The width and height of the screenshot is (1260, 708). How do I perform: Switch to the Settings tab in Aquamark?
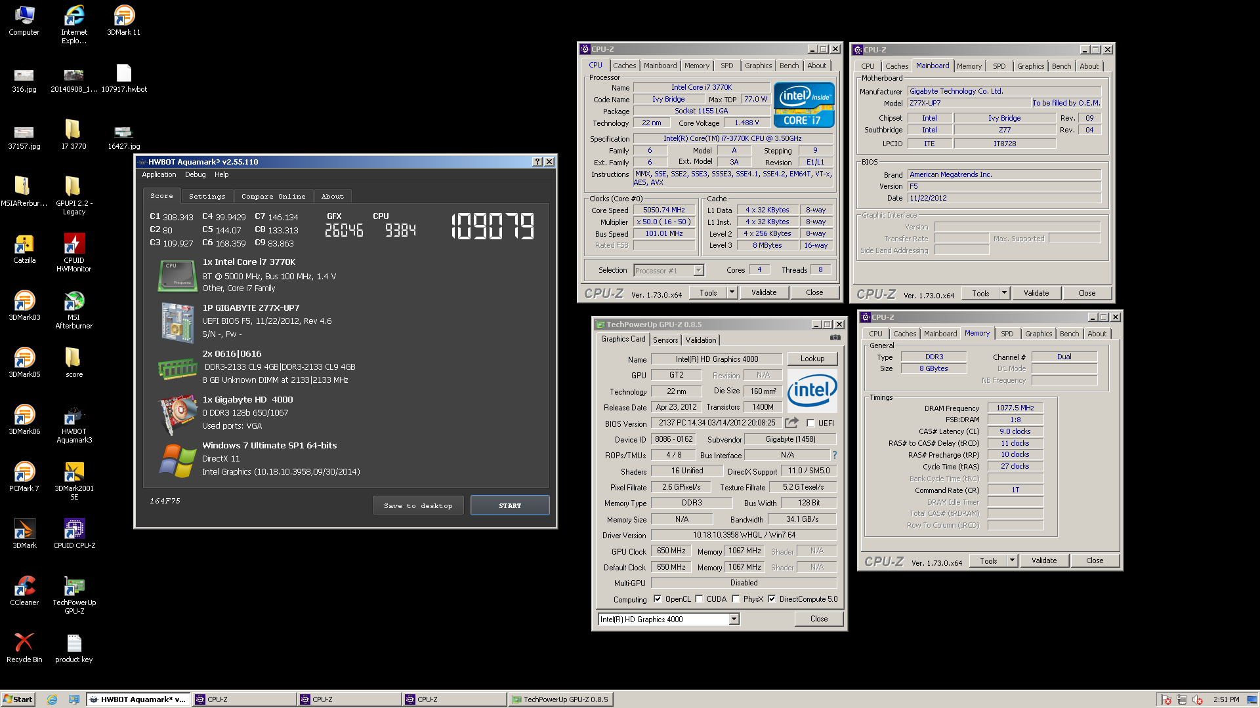[x=207, y=196]
